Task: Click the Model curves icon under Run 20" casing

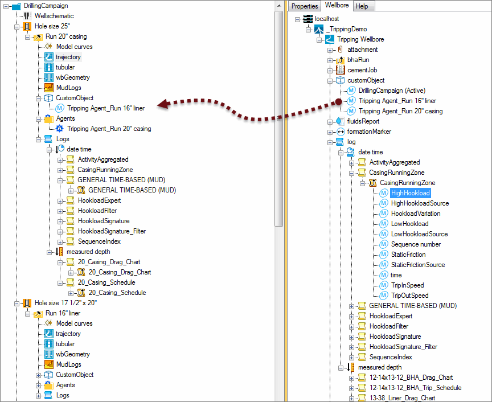Action: coord(48,47)
